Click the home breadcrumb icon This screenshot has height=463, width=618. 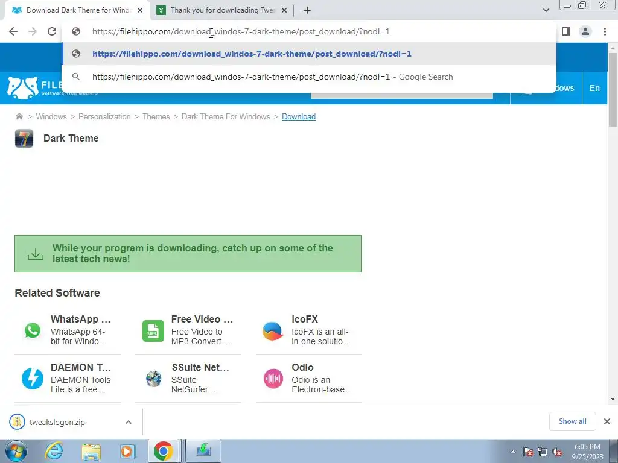(19, 116)
